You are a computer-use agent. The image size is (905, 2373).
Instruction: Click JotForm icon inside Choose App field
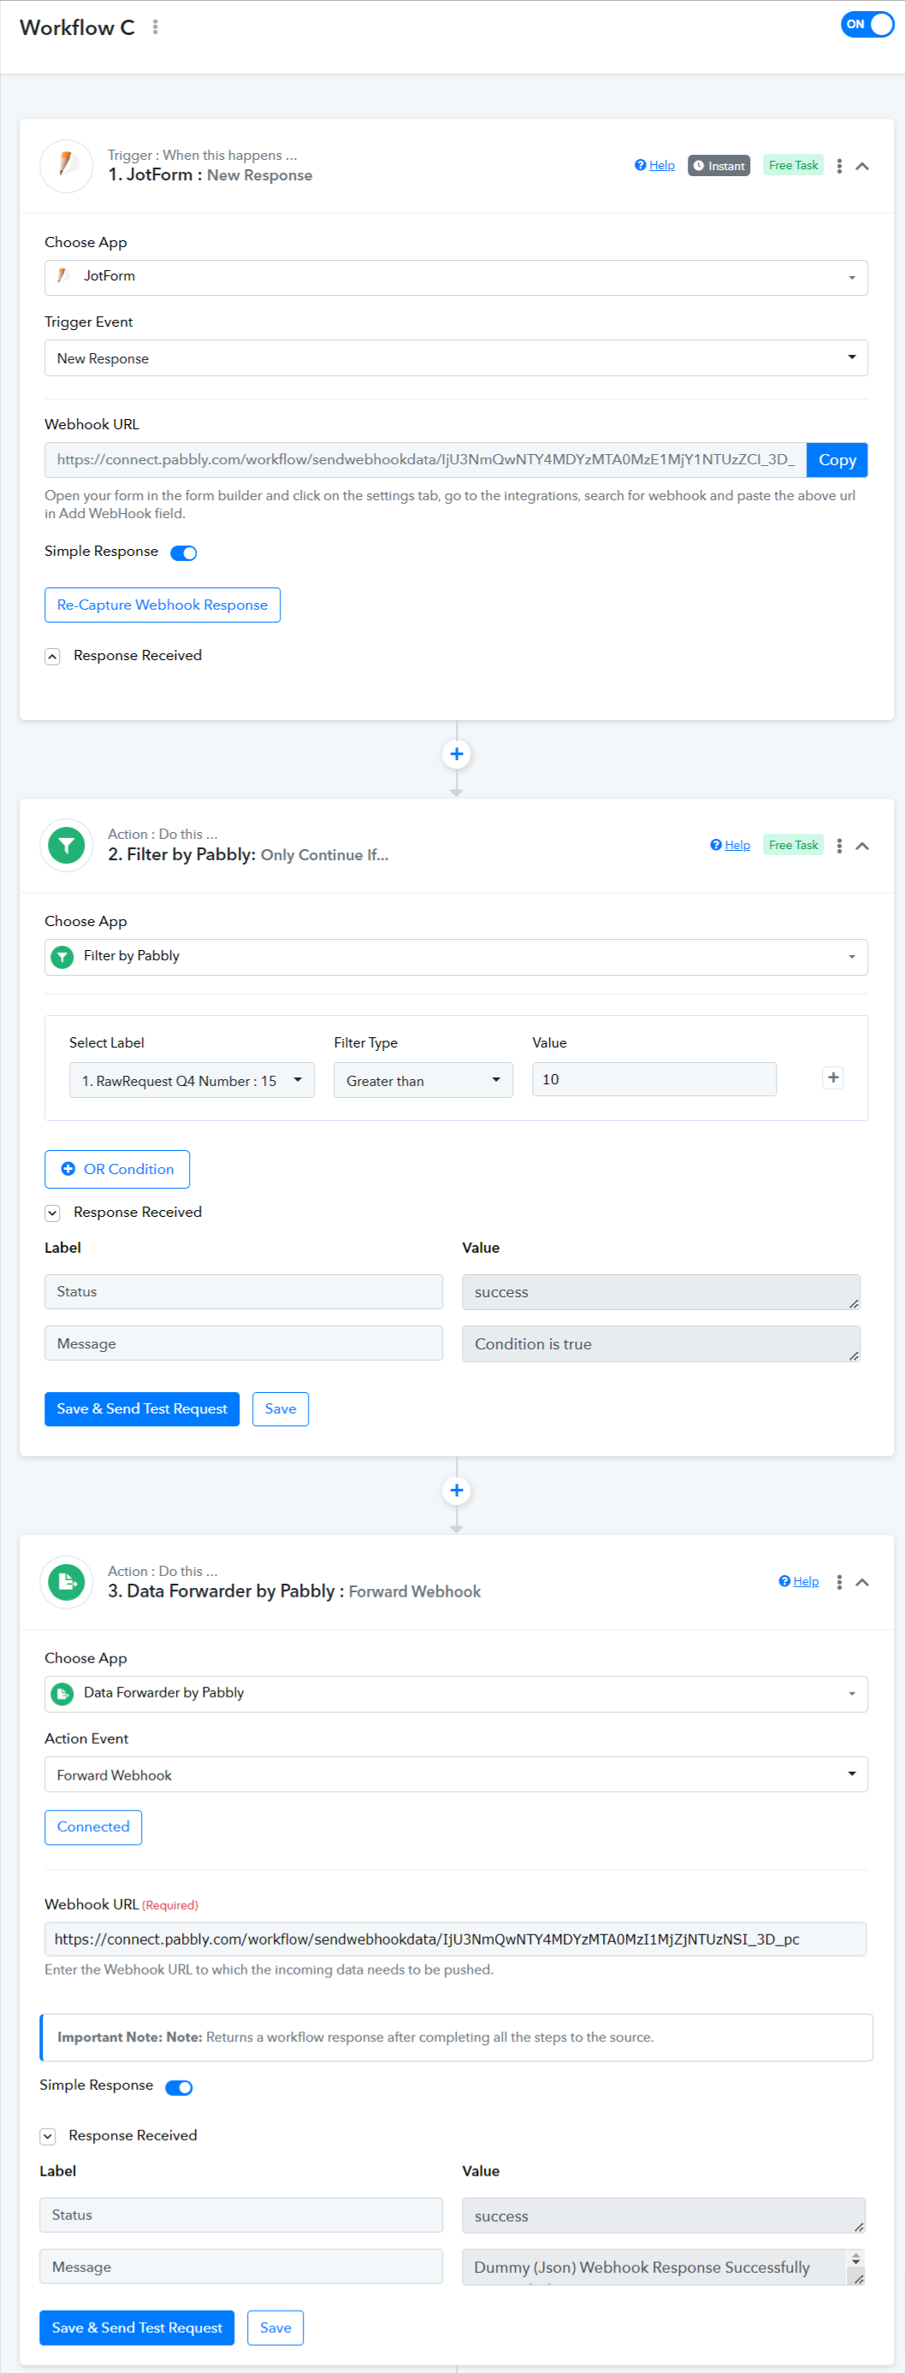(63, 275)
